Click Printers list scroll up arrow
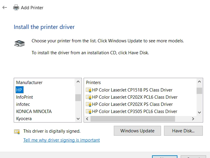Screen dimensions: 210x158 click(x=200, y=82)
